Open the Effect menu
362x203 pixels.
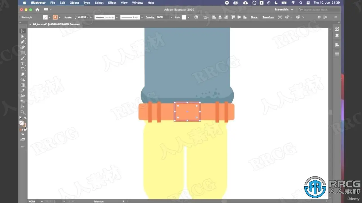112,3
